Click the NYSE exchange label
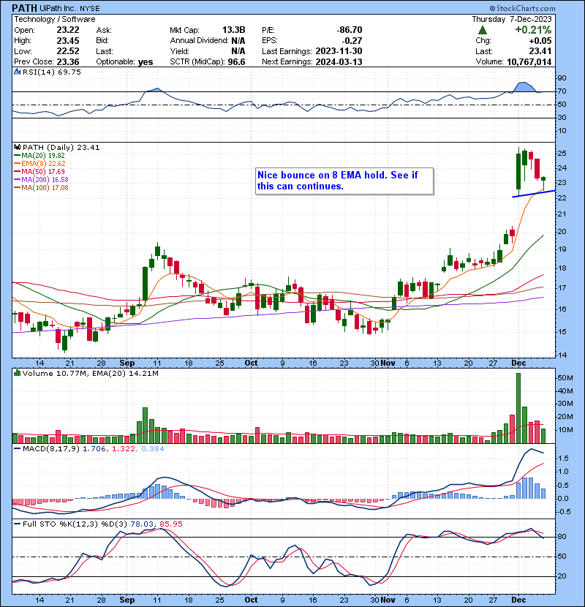The width and height of the screenshot is (585, 607). pyautogui.click(x=90, y=8)
